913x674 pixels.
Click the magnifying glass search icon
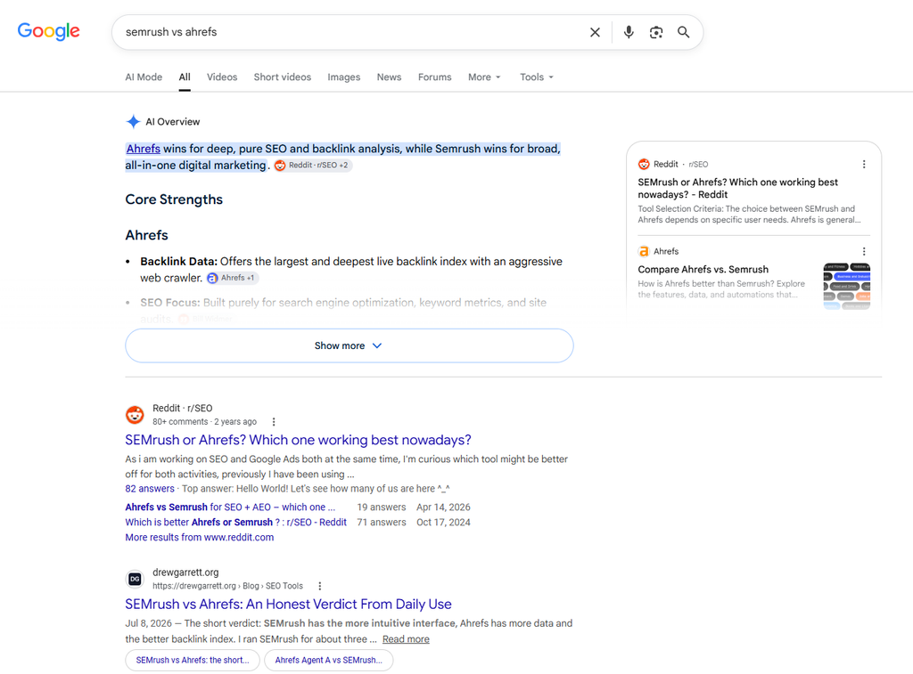tap(684, 32)
